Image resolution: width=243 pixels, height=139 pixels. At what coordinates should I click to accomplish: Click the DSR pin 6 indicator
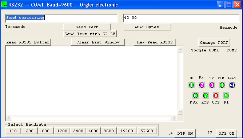(x=195, y=96)
